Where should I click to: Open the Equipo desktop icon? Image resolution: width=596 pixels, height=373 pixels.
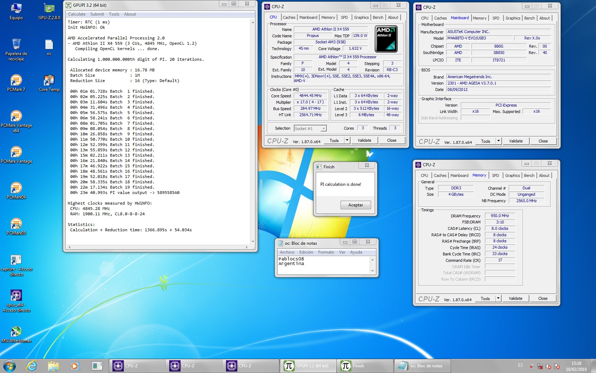16,11
